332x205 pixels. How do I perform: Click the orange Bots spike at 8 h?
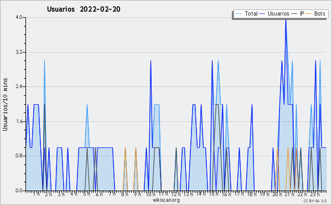pos(126,169)
